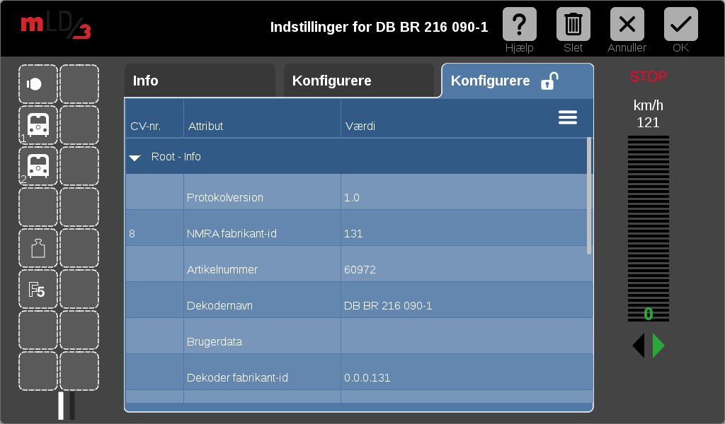Click the Brugerdata attribute label
The width and height of the screenshot is (725, 424).
[x=215, y=341]
